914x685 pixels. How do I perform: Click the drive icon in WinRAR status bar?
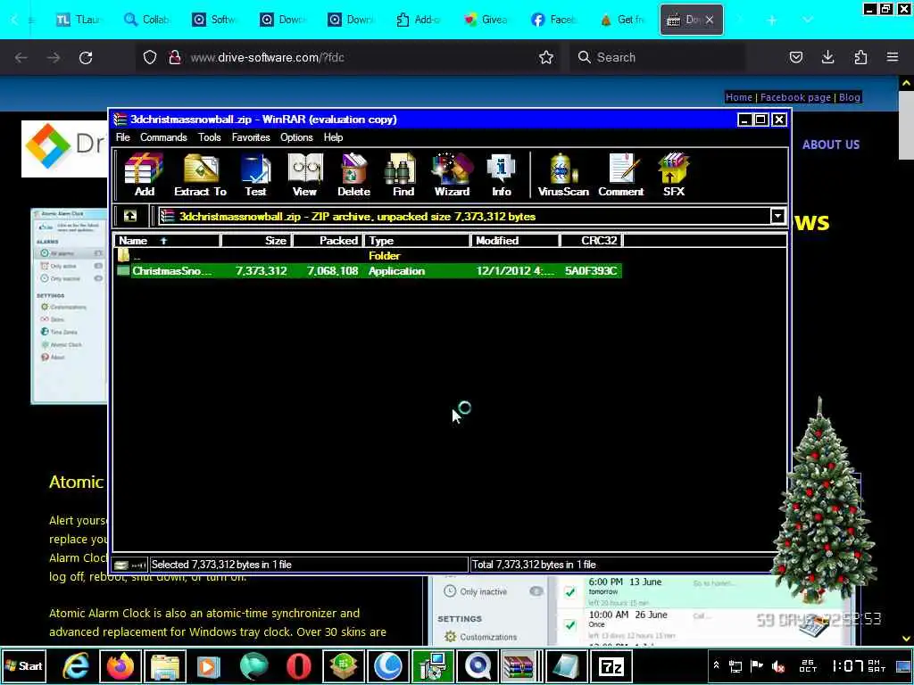tap(121, 565)
